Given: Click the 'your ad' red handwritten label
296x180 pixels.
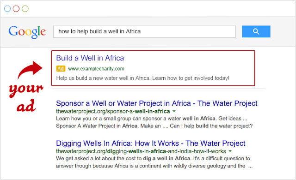Looking at the screenshot, I should 26,97.
